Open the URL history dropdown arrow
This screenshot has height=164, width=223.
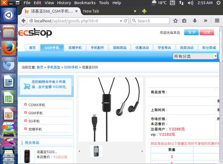pos(121,21)
